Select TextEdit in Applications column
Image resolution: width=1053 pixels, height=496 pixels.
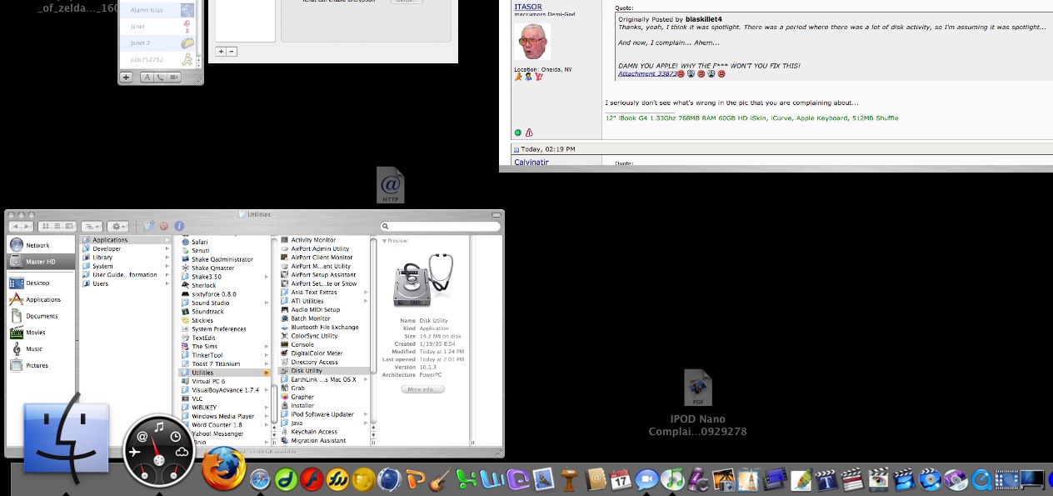[226, 338]
